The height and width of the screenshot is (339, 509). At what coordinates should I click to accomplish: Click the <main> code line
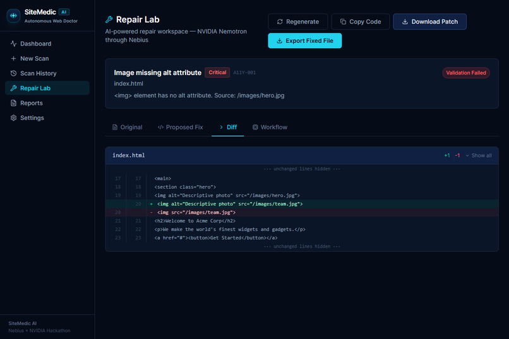pyautogui.click(x=302, y=179)
